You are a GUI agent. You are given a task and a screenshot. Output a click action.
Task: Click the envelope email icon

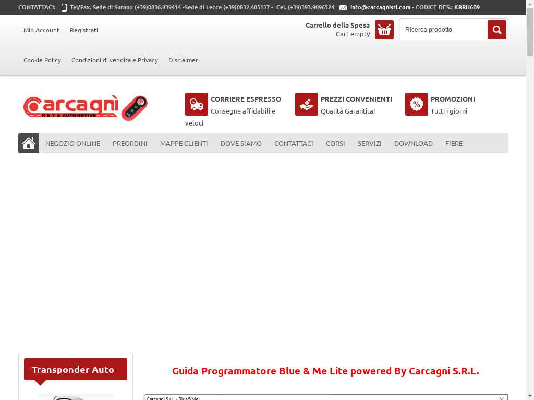343,8
